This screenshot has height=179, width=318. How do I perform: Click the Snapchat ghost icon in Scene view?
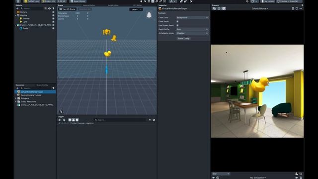coord(149,15)
